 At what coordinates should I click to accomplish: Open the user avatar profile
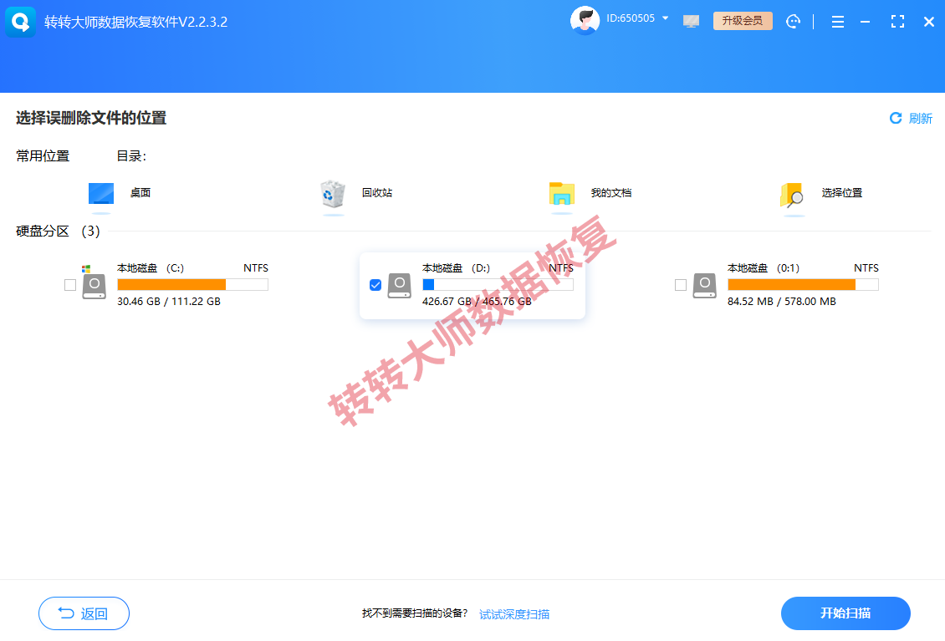coord(585,21)
